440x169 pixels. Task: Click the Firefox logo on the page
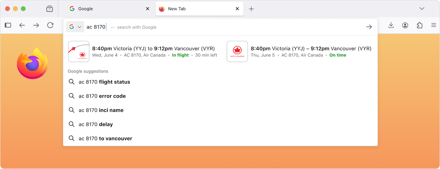point(32,63)
